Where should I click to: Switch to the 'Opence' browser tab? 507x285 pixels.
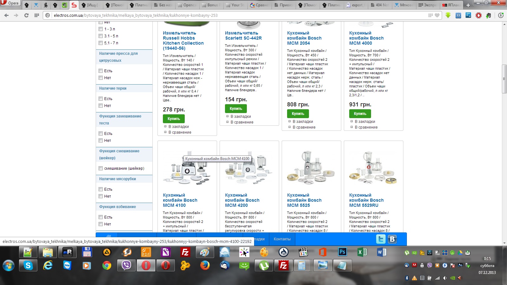point(187,5)
